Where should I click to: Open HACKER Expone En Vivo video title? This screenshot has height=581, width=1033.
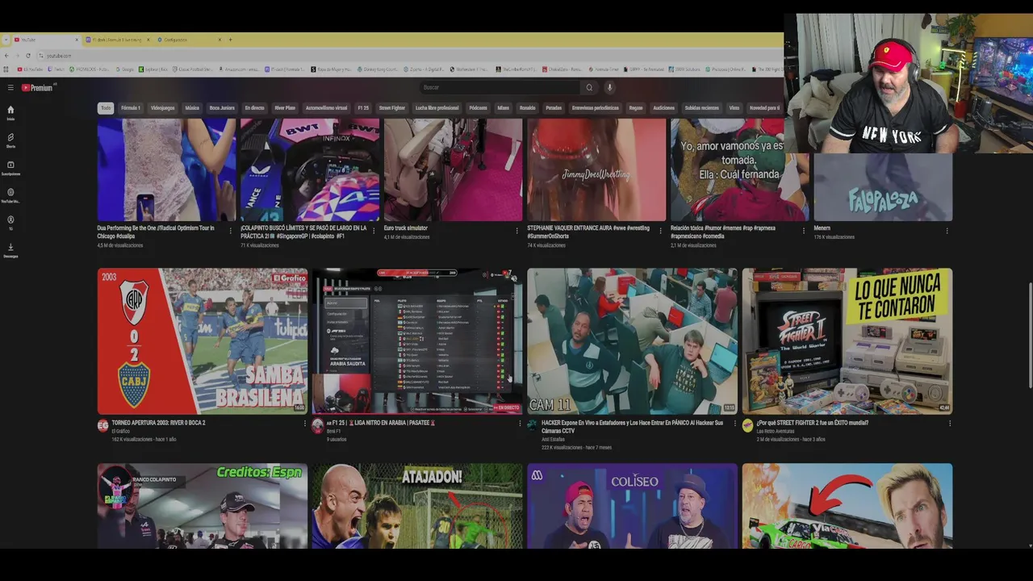632,426
